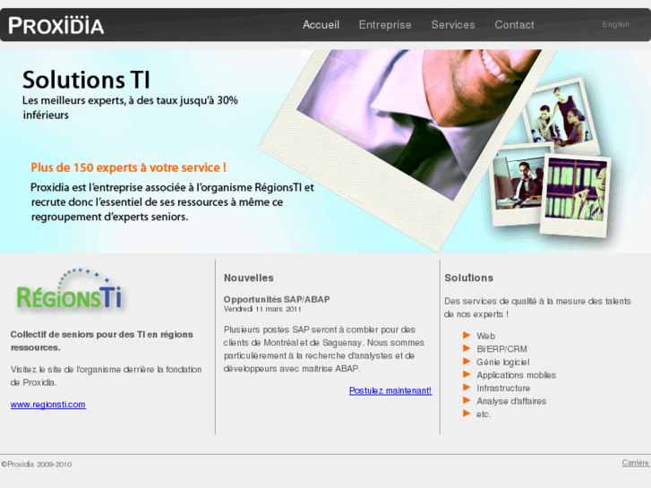This screenshot has width=651, height=488.
Task: Click the orange arrow beside Analyse d'affaires
Action: [467, 400]
